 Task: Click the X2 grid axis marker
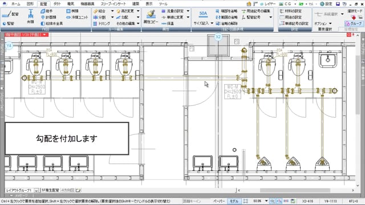[x=218, y=37]
